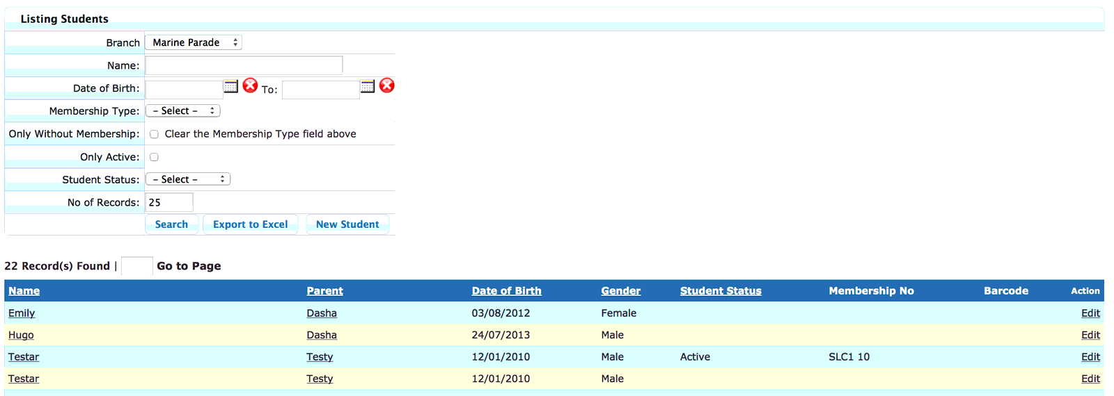
Task: Open the To date calendar picker
Action: click(x=368, y=86)
